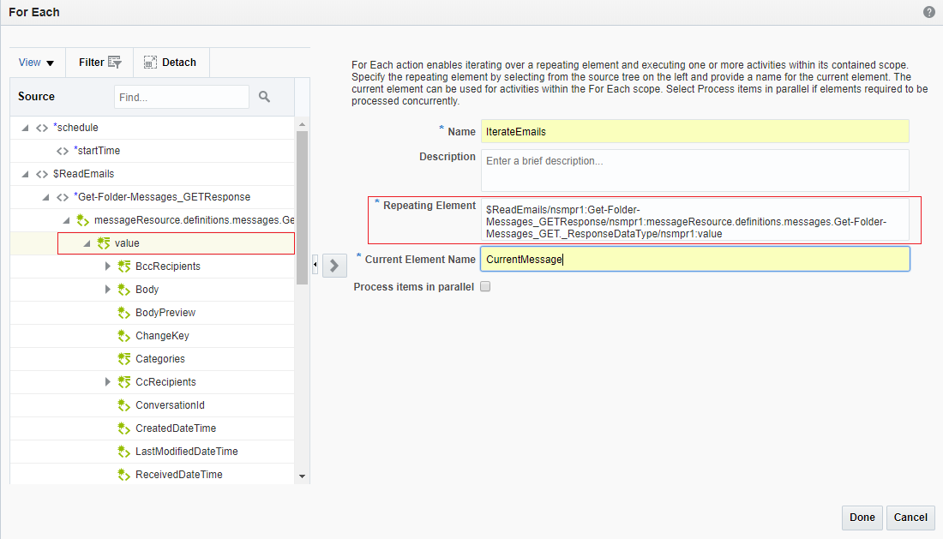Click the move-to-target arrow button

pyautogui.click(x=334, y=266)
